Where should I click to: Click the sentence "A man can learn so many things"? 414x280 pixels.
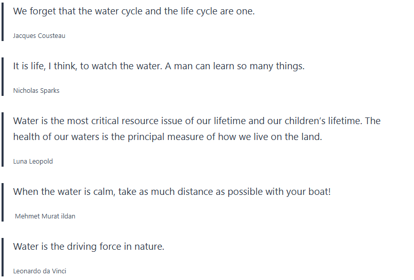(234, 66)
